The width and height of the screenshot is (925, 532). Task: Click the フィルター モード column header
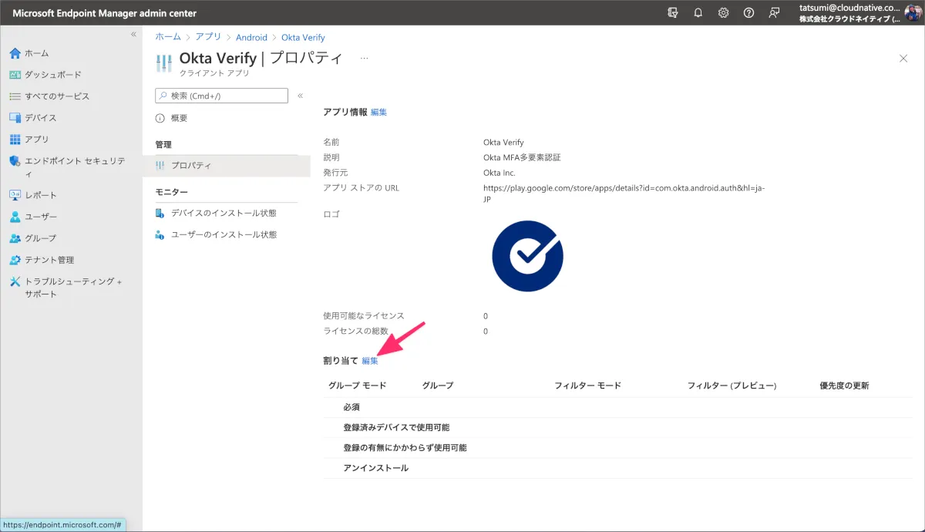point(587,386)
